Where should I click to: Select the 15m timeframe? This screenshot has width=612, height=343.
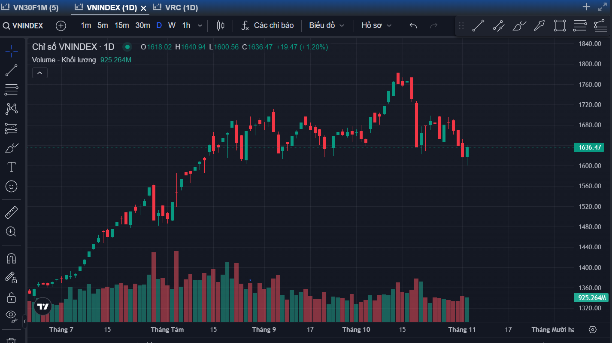(121, 25)
